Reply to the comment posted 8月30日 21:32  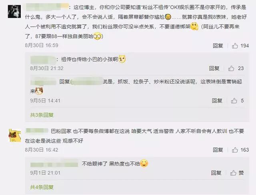214,68
